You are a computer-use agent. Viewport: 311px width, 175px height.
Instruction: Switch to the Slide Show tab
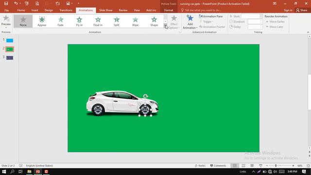(x=106, y=10)
